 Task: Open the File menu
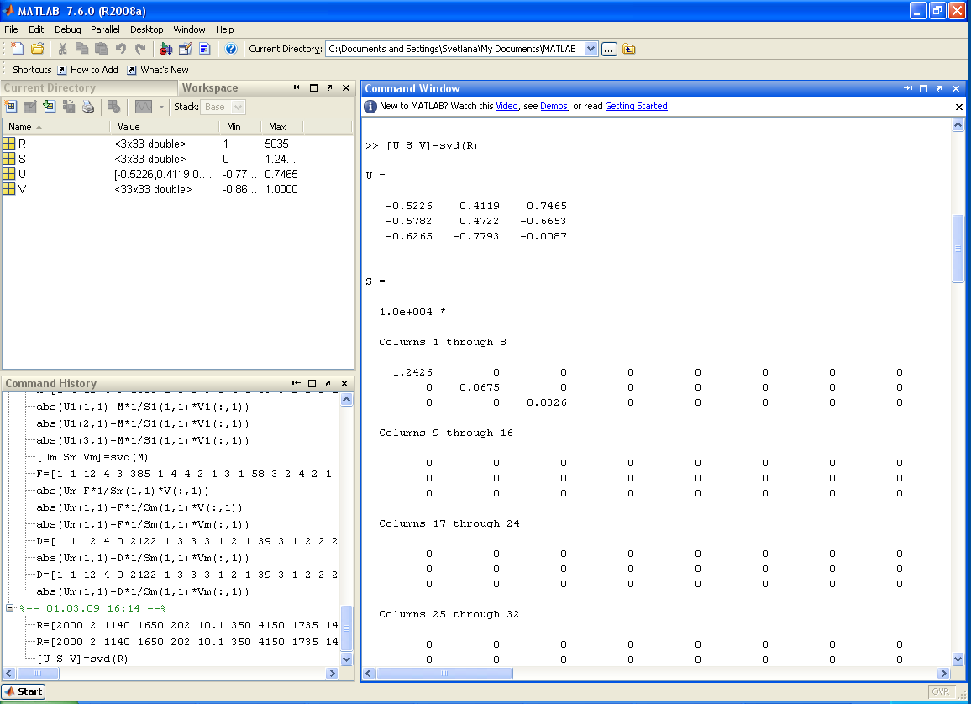[x=11, y=29]
